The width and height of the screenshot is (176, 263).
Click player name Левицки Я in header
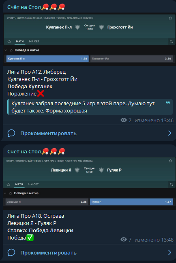[61, 170]
